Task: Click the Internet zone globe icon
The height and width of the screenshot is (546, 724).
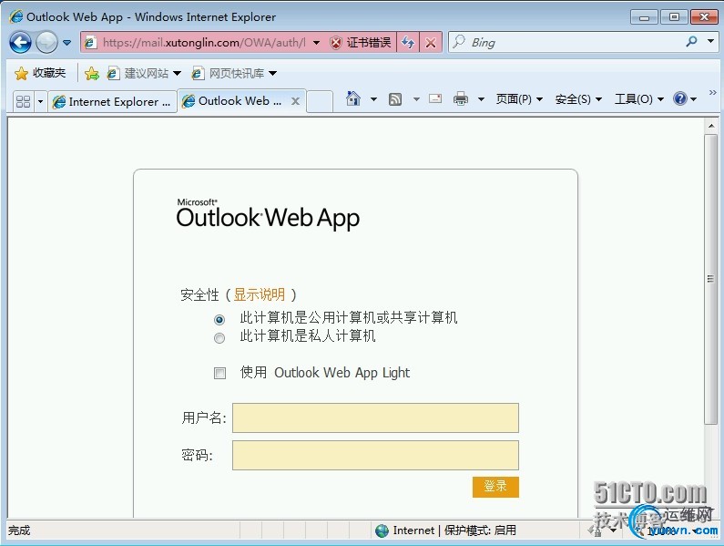Action: (x=382, y=531)
